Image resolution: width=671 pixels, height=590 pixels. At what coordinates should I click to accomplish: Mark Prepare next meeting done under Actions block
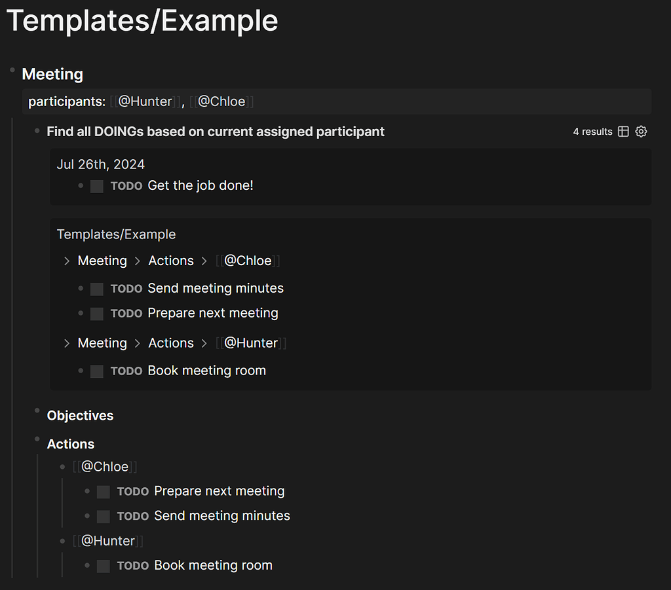[x=103, y=492]
